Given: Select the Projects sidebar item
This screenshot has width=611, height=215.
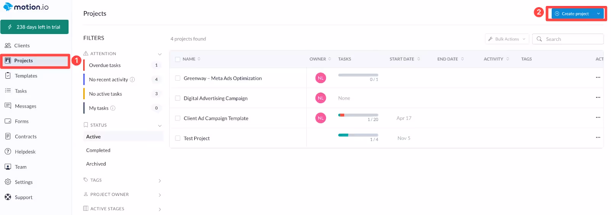Looking at the screenshot, I should click(x=35, y=61).
